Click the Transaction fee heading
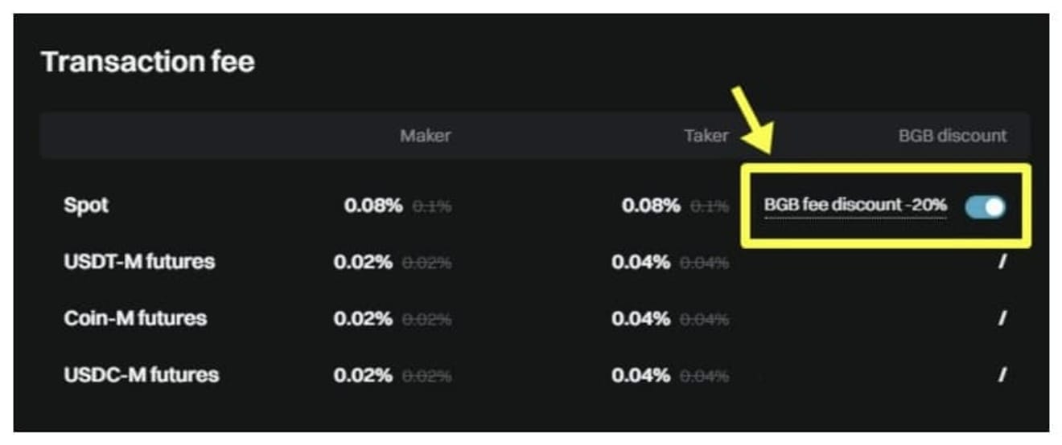Viewport: 1062px width, 445px height. pos(148,62)
